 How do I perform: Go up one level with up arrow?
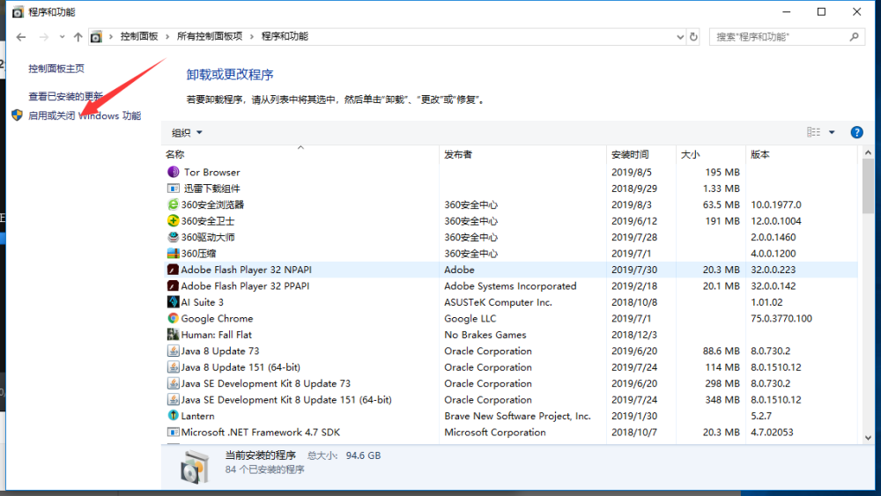[78, 36]
